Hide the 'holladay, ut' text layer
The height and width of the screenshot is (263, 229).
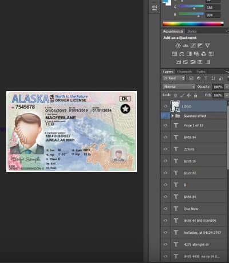[x=165, y=233]
